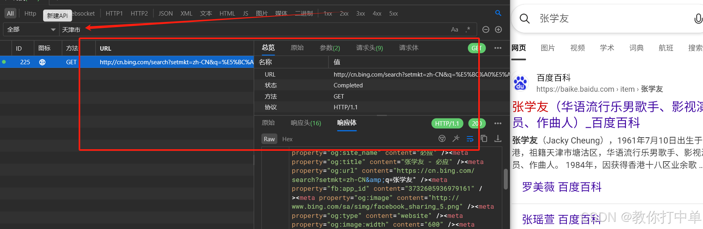Click the 图标 column header
This screenshot has height=229, width=703.
44,48
